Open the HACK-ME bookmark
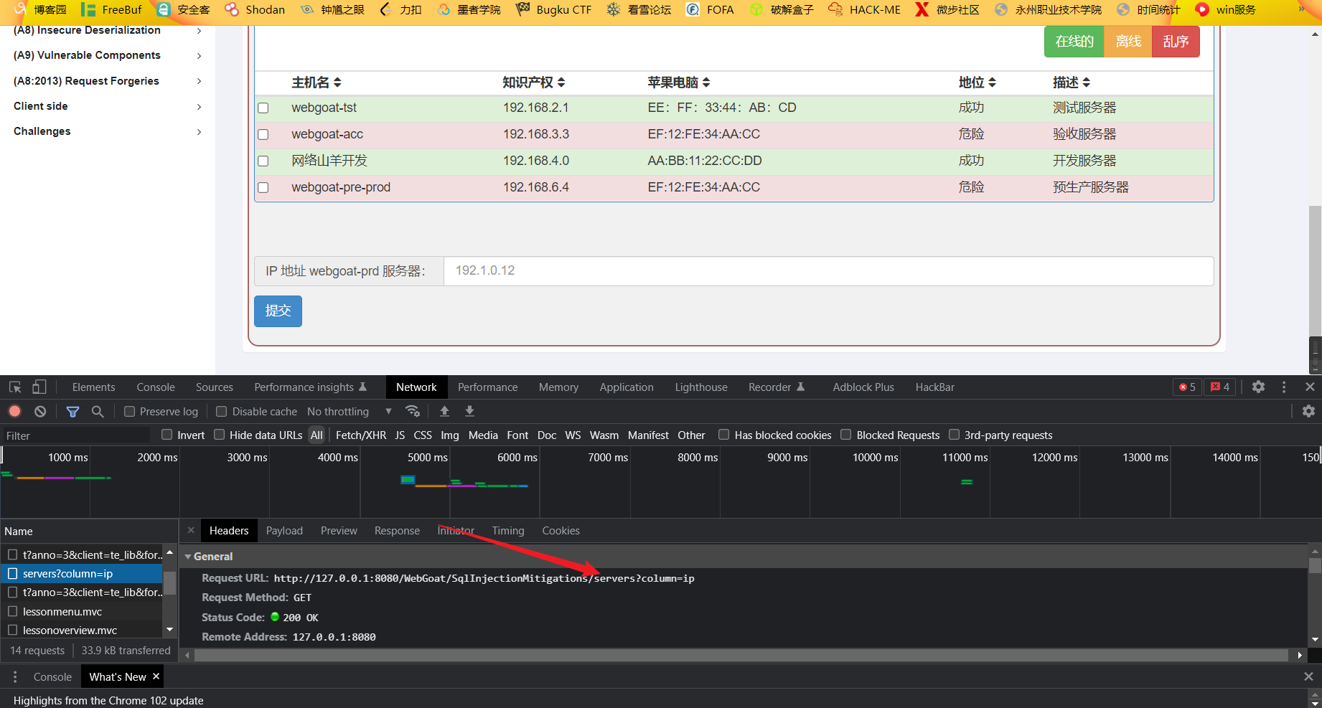The height and width of the screenshot is (708, 1322). (x=865, y=10)
